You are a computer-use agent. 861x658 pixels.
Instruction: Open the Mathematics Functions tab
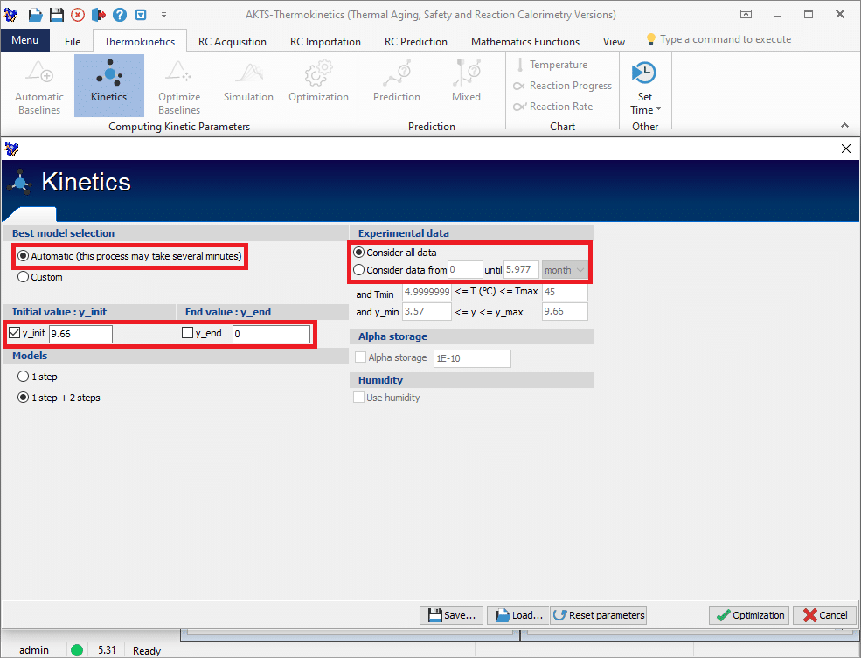click(x=524, y=41)
